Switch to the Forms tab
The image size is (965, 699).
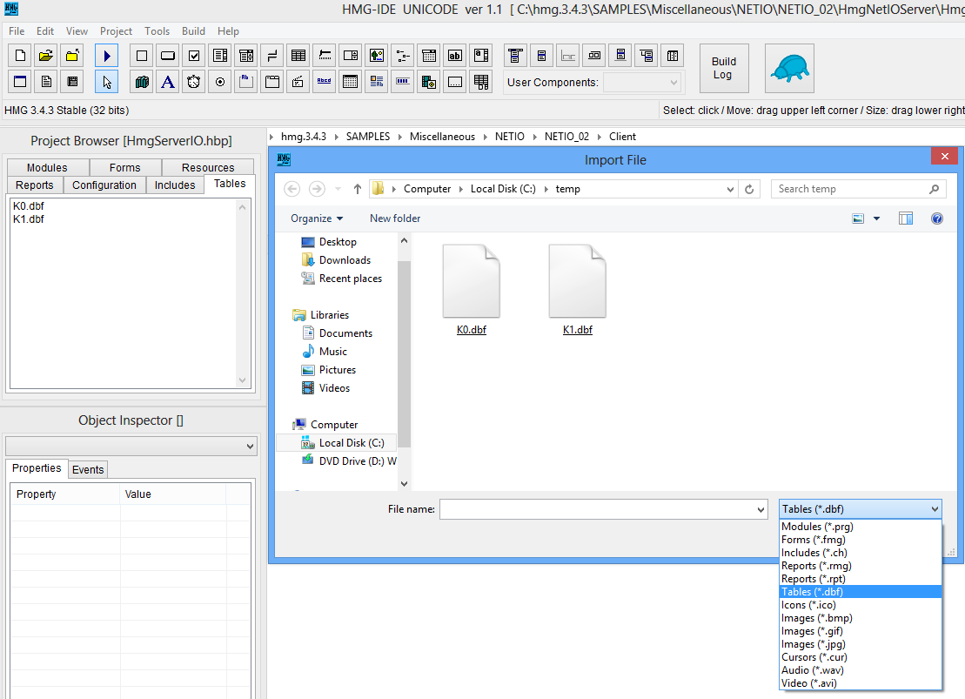click(125, 167)
